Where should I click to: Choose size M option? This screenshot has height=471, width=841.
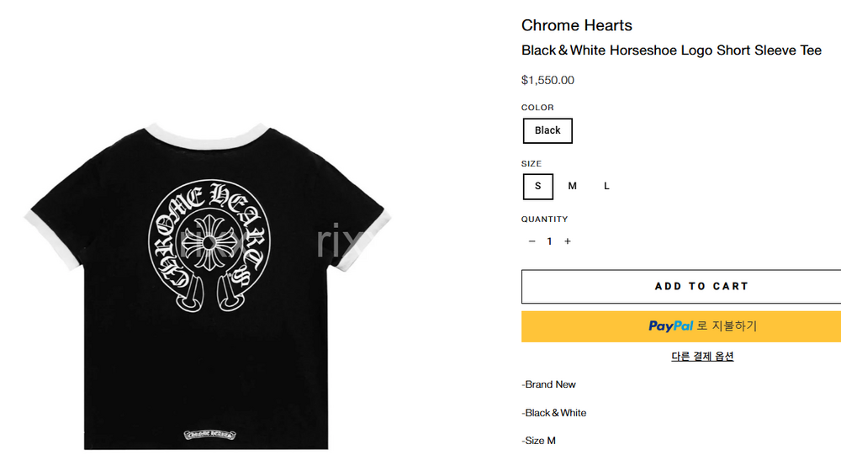tap(573, 186)
